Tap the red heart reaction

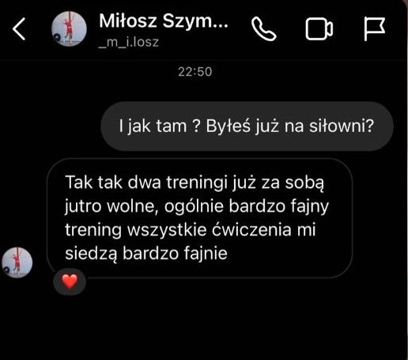[70, 282]
